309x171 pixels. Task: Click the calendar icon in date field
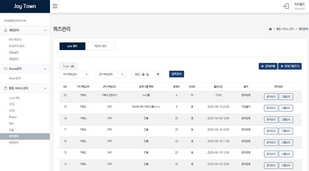tap(158, 75)
